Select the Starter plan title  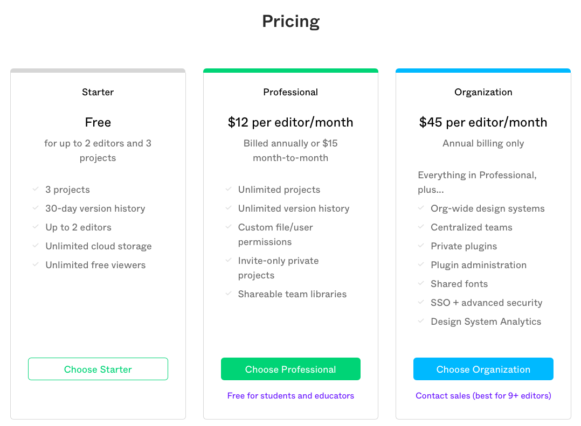[98, 92]
